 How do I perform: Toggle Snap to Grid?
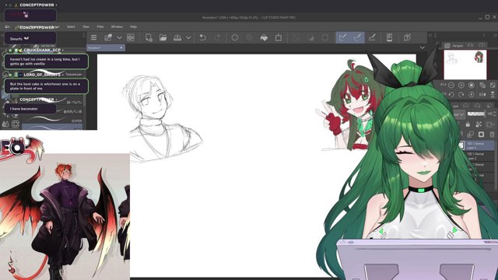[372, 38]
